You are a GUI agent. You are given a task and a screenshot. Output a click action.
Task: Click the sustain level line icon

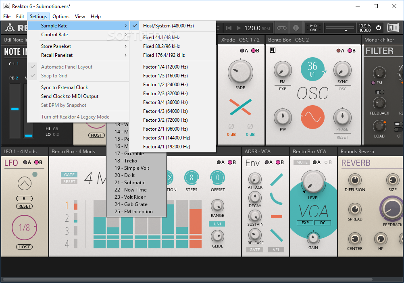277,216
